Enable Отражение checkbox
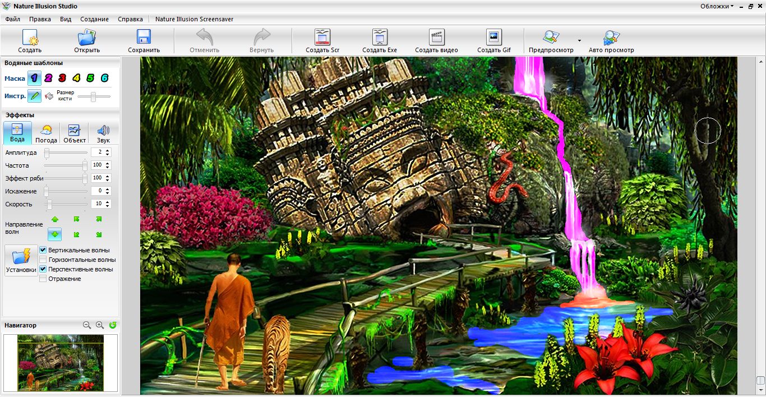 click(43, 279)
